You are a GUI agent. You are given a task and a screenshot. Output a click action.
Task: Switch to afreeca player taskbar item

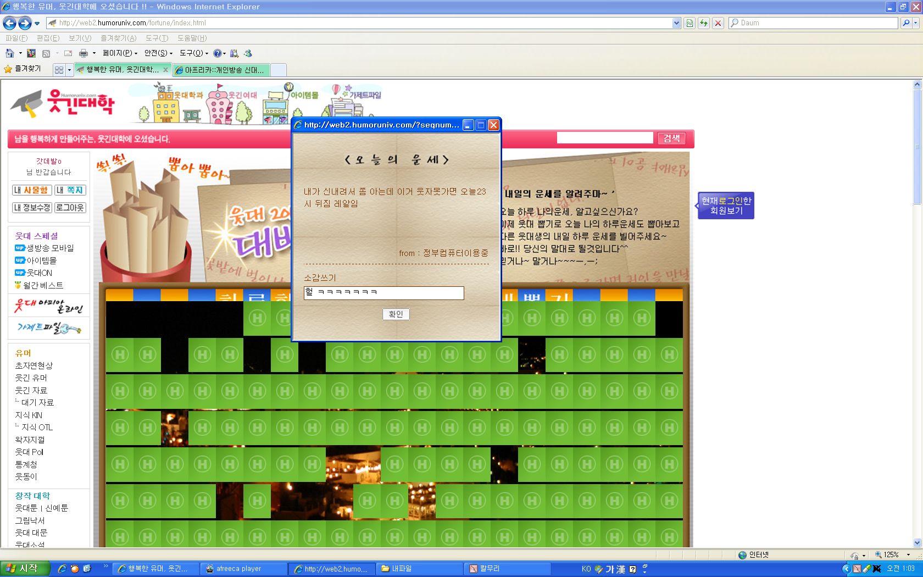pos(243,569)
